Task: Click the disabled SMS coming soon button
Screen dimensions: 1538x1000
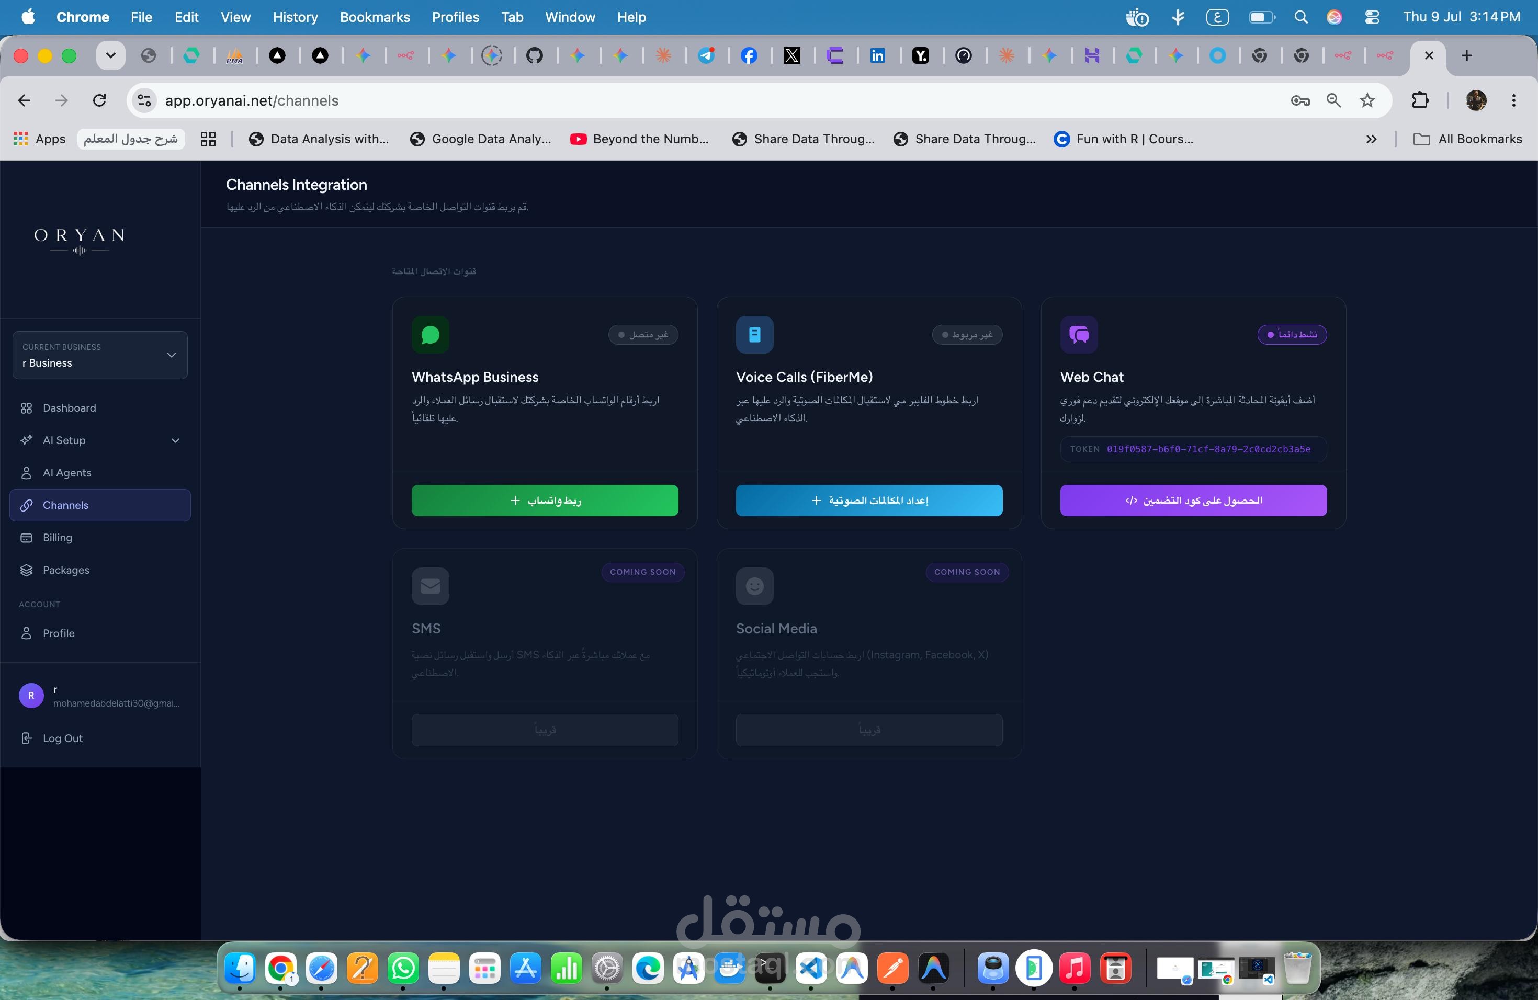Action: [545, 730]
